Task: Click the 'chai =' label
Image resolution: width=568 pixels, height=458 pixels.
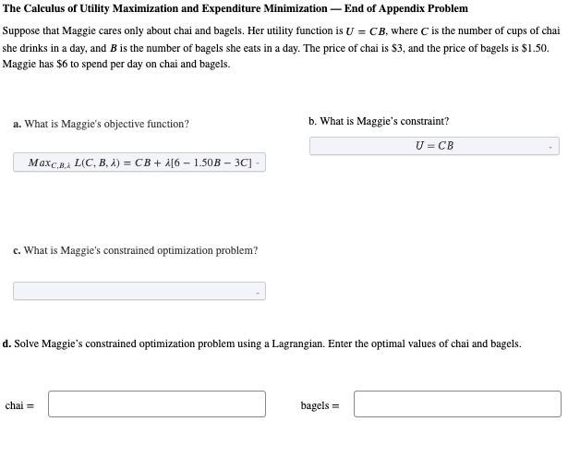Action: (x=19, y=405)
